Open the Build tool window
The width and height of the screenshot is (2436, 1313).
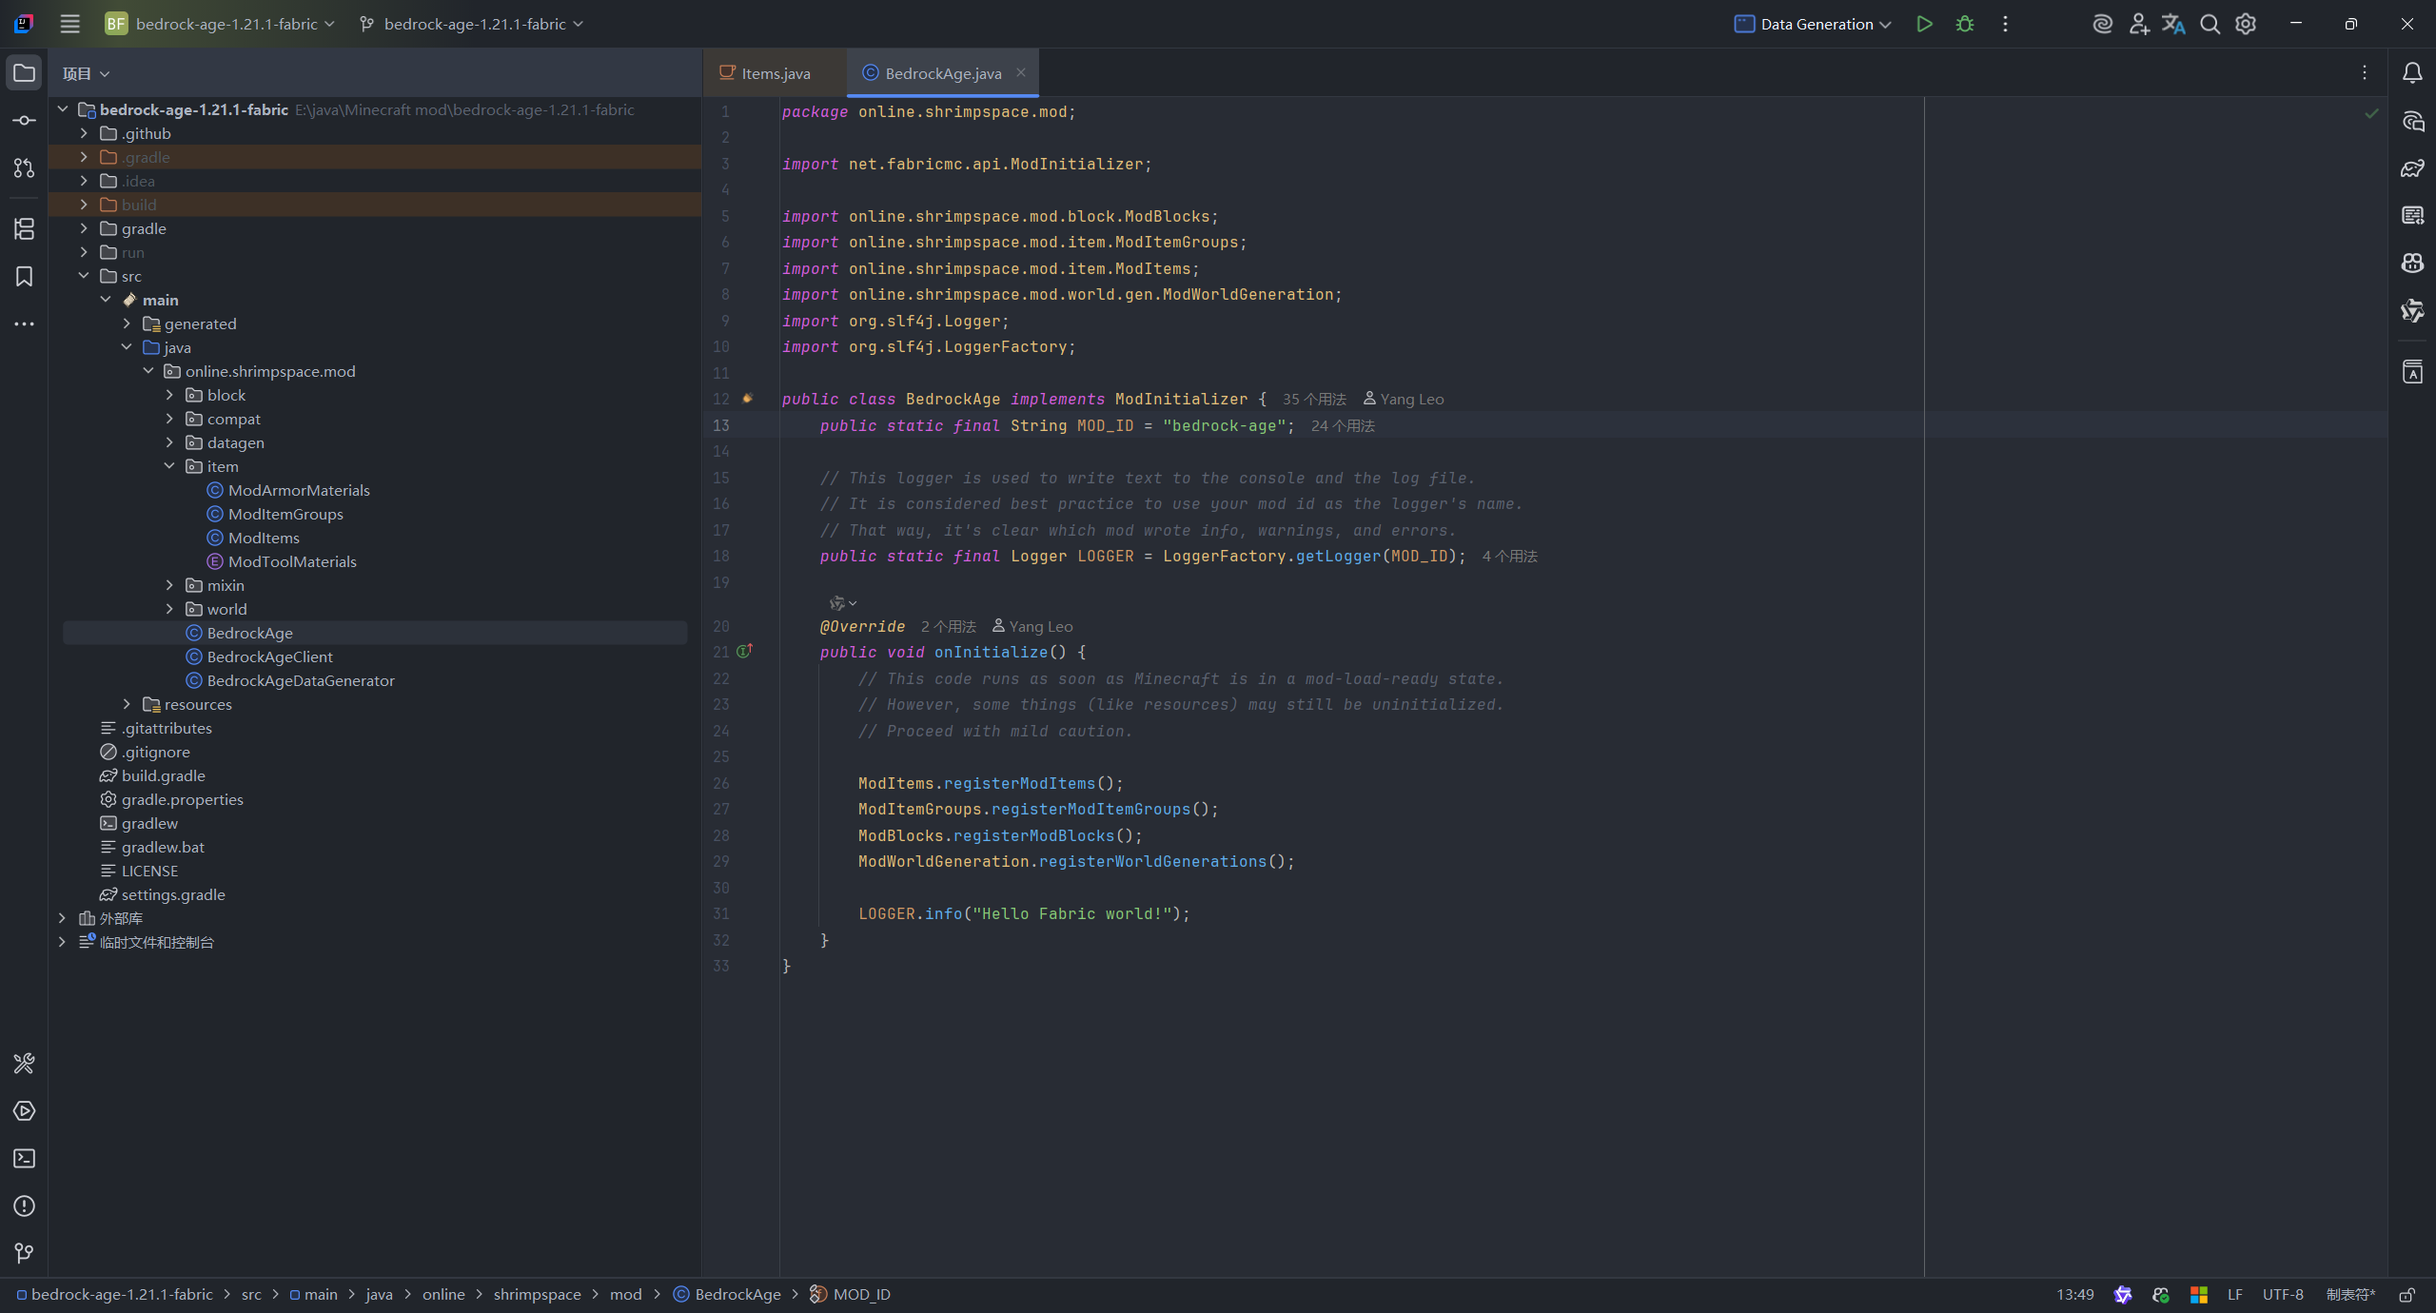[x=24, y=1063]
